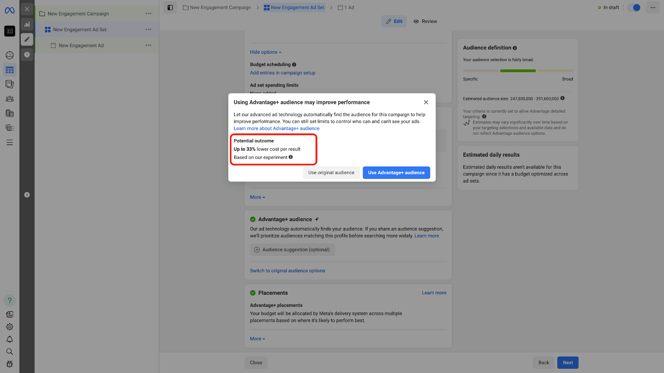This screenshot has width=664, height=373.
Task: Close the editor with the X icon in sidebar
Action: click(x=27, y=9)
